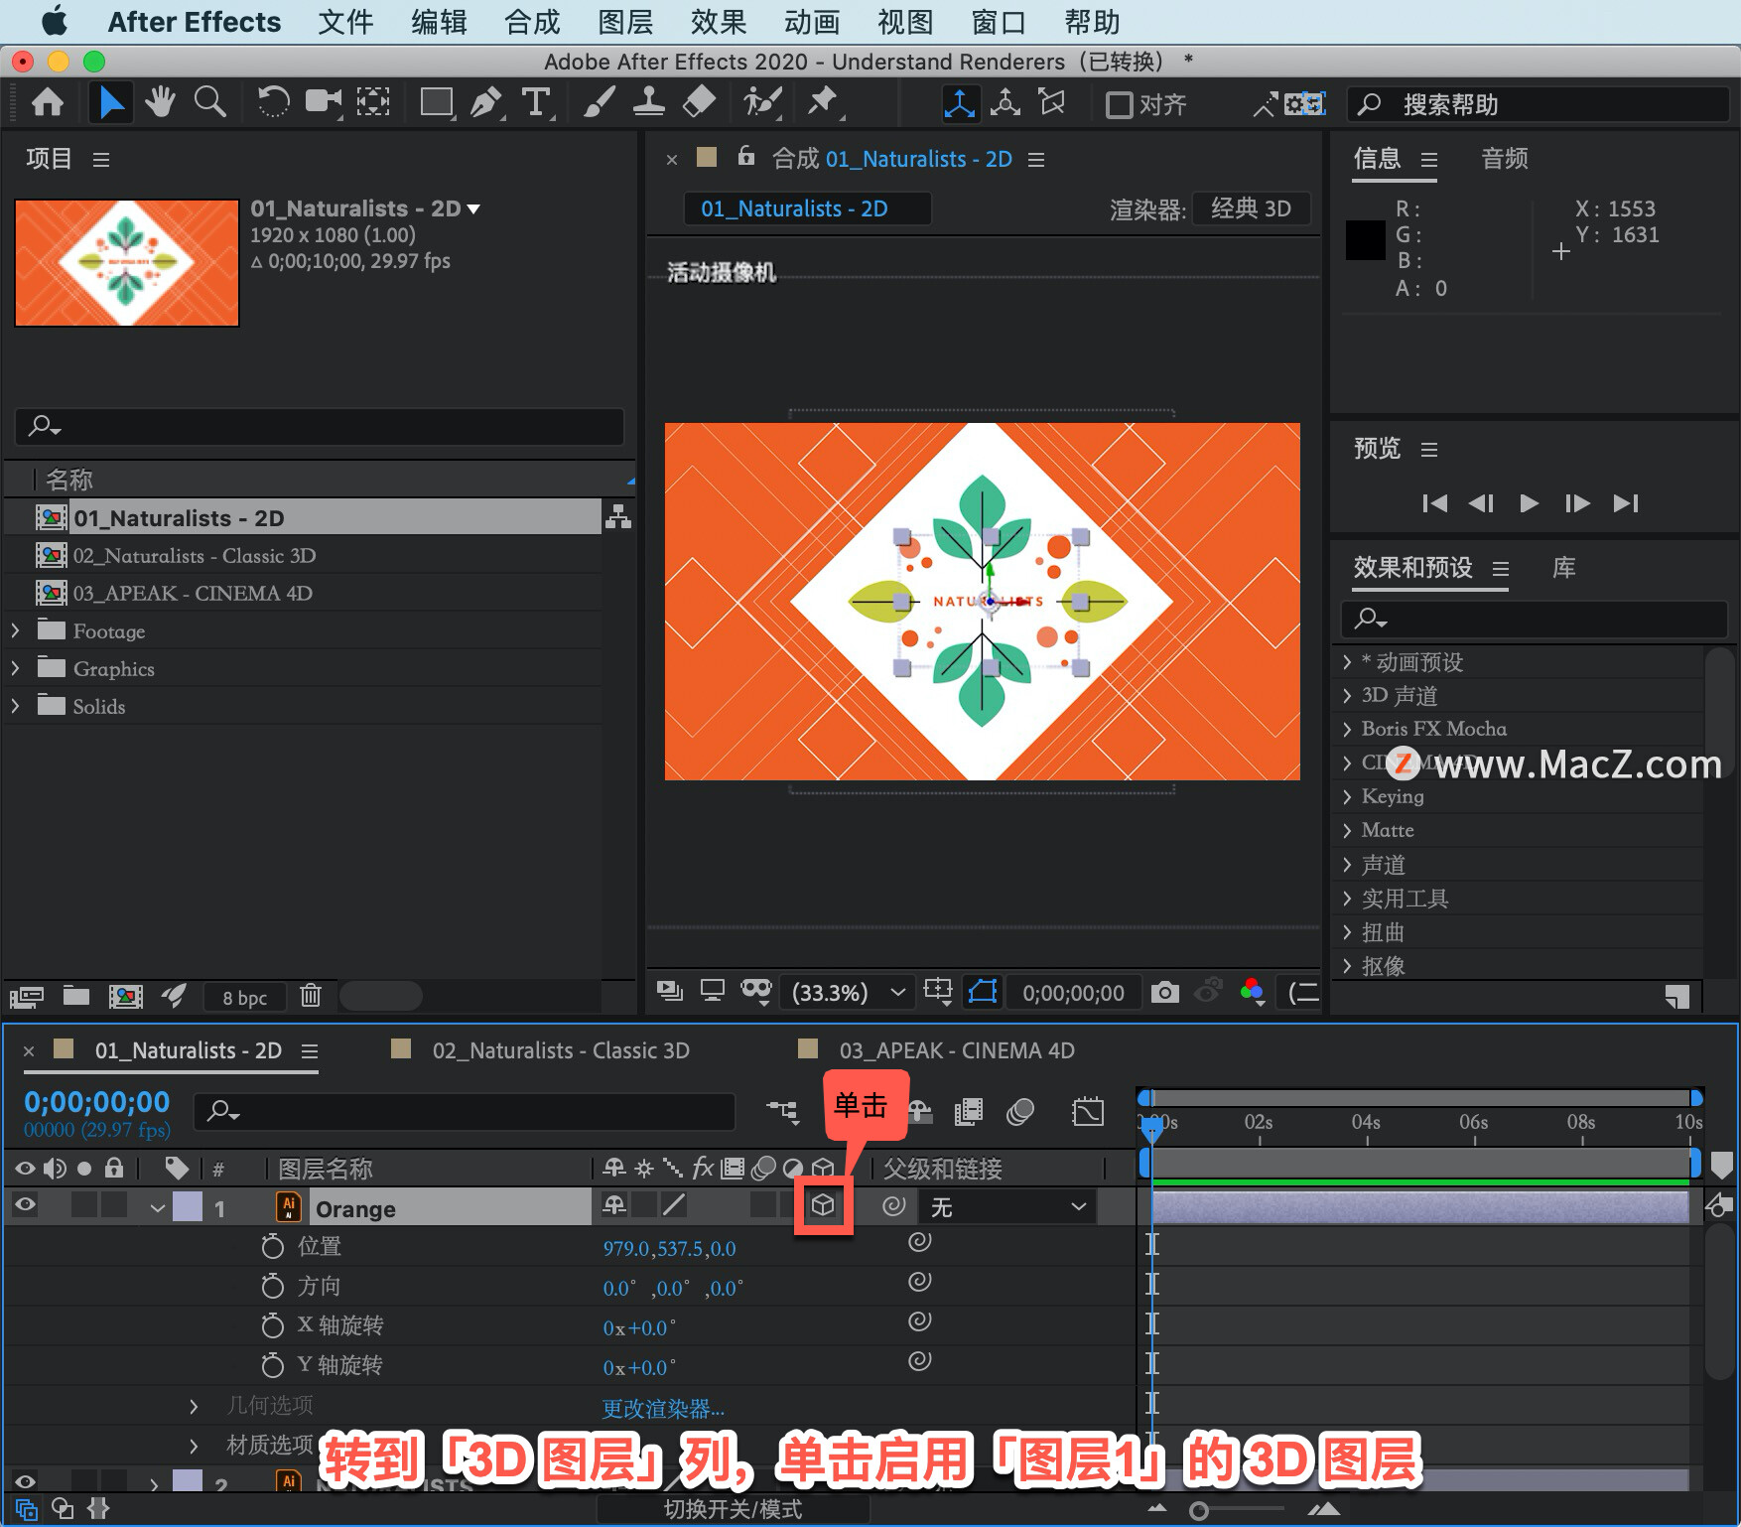Select the Pen tool
This screenshot has width=1741, height=1527.
(486, 102)
